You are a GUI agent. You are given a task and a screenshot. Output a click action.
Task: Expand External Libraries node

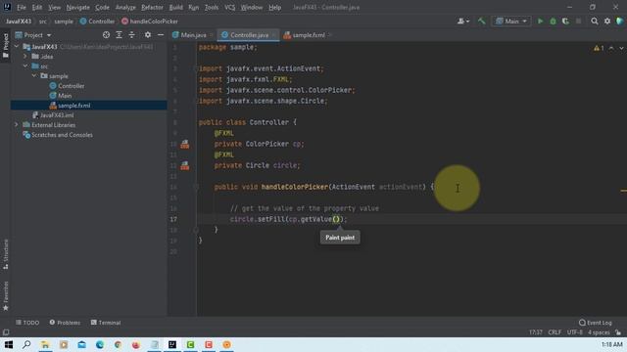click(17, 125)
